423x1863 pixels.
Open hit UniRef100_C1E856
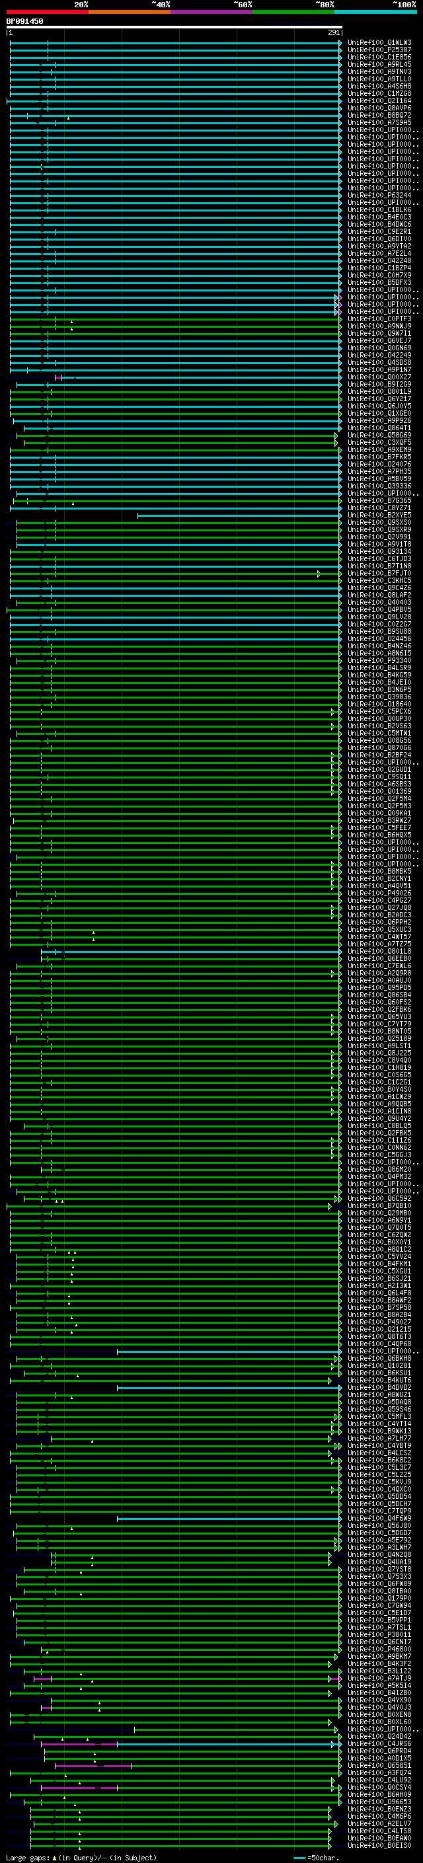(x=379, y=57)
